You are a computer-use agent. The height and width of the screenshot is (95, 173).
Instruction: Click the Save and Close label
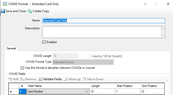click(x=16, y=11)
